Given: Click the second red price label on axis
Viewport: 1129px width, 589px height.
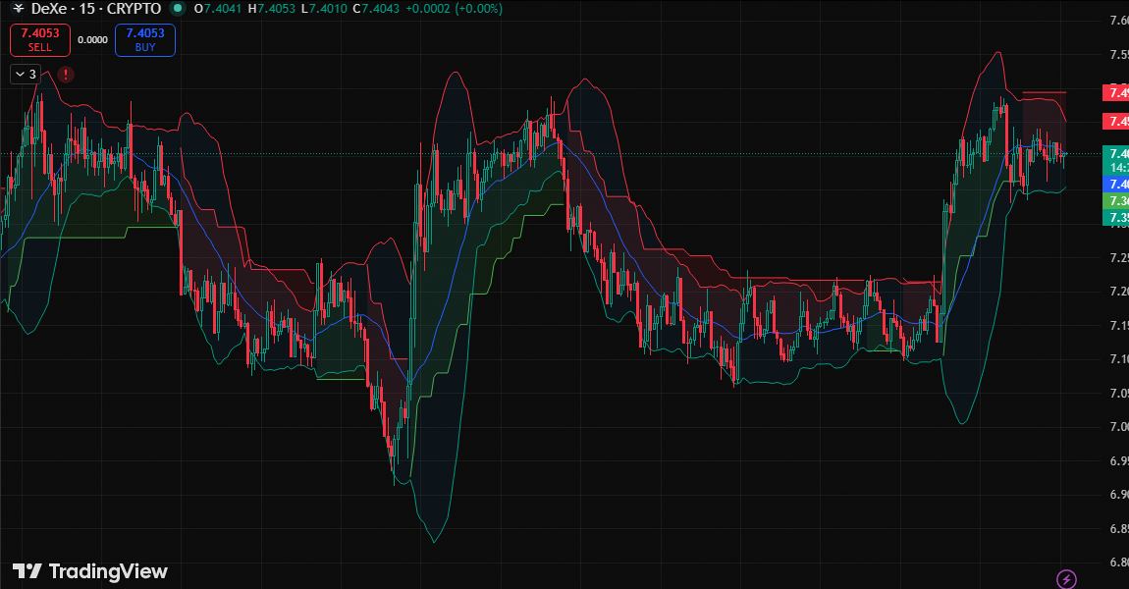Looking at the screenshot, I should pos(1116,122).
